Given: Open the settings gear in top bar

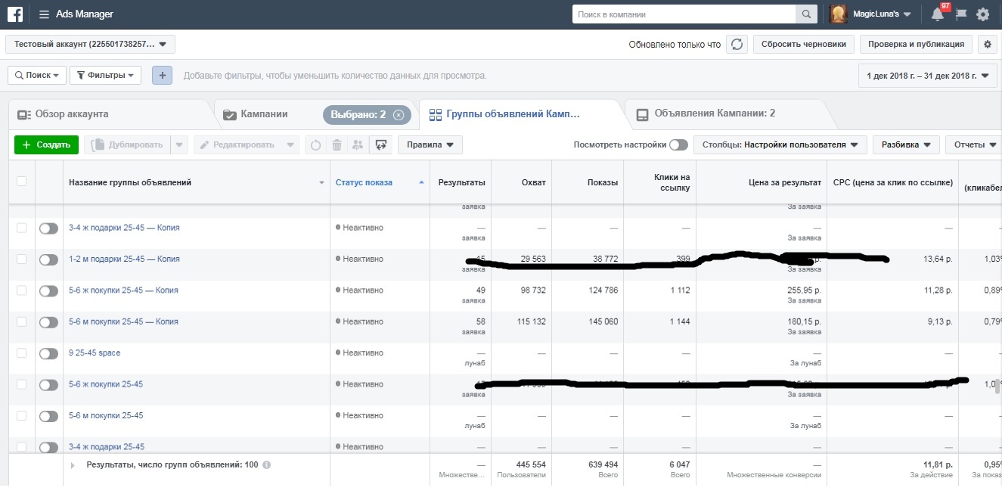Looking at the screenshot, I should pos(982,14).
